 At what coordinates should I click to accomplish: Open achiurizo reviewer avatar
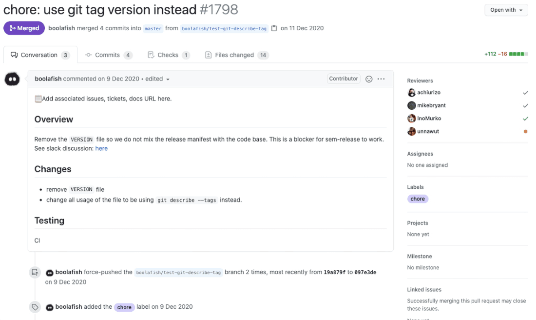(x=412, y=92)
